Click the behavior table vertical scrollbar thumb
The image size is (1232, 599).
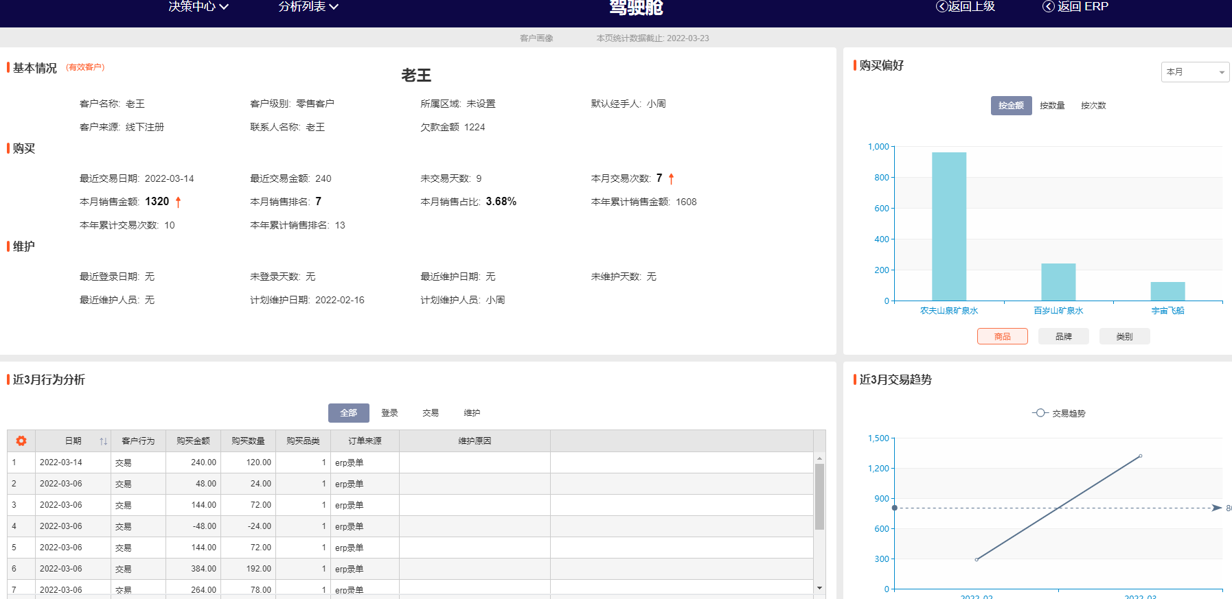click(819, 496)
